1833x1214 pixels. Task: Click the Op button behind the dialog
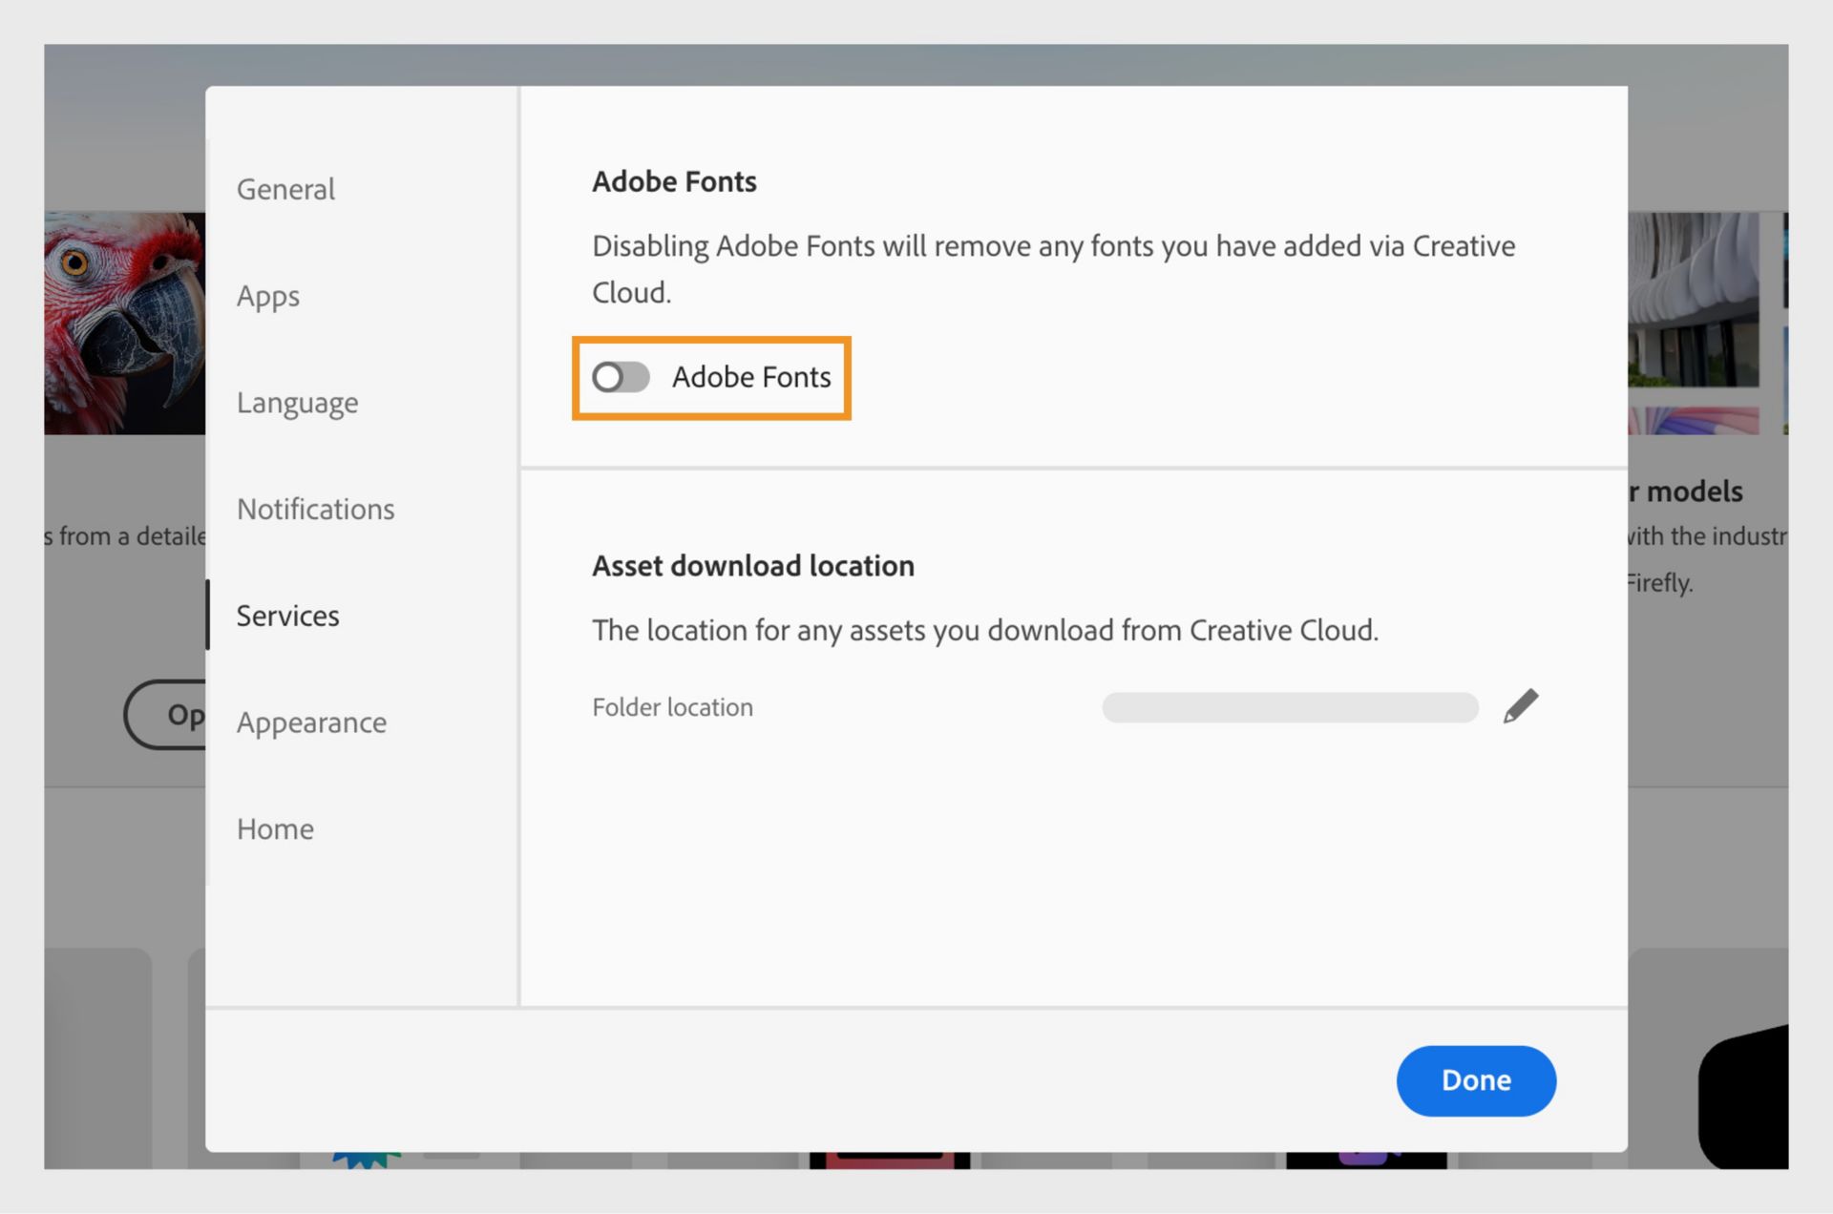pos(181,714)
